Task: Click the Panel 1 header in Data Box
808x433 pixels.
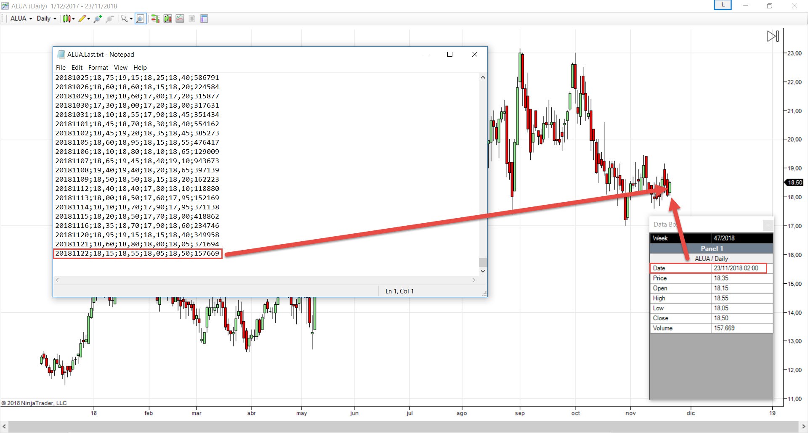Action: [x=712, y=248]
